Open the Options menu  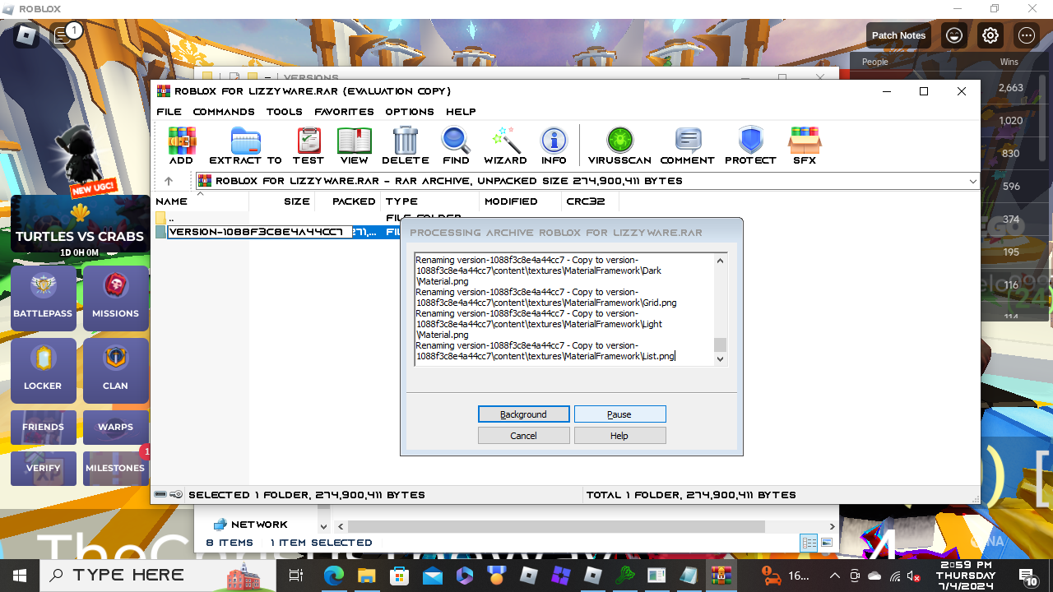click(410, 112)
